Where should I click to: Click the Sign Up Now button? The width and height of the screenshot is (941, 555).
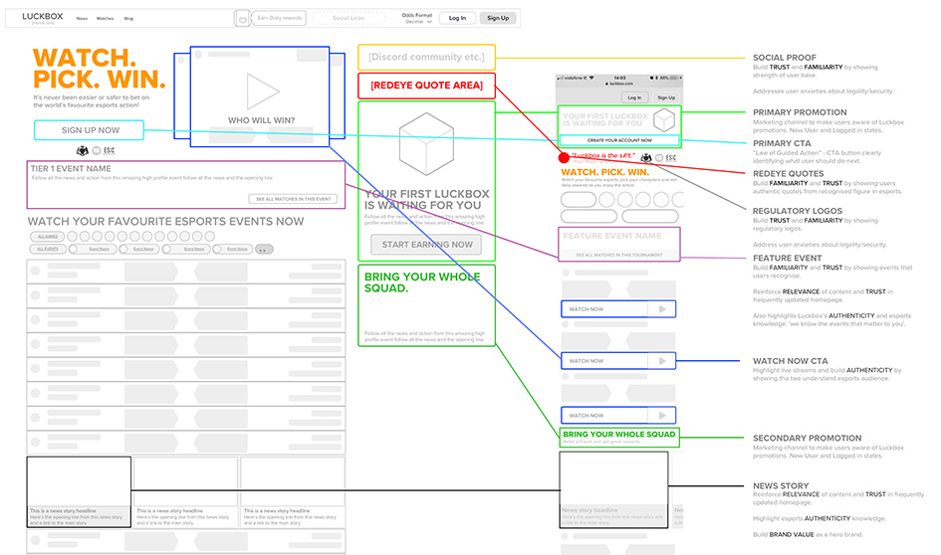tap(90, 130)
